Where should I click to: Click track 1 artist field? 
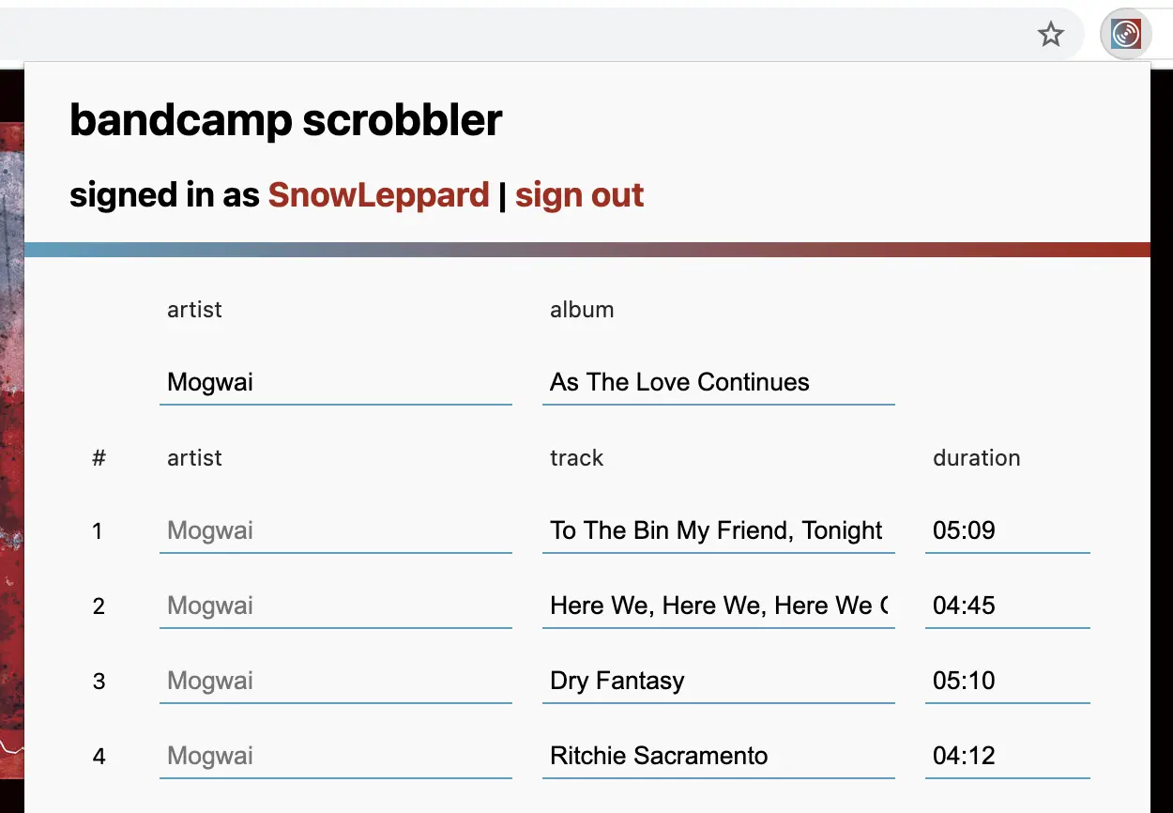(335, 531)
